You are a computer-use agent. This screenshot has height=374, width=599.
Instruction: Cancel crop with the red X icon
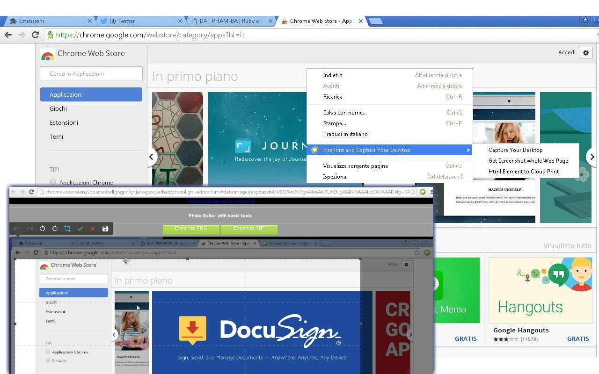pyautogui.click(x=93, y=229)
